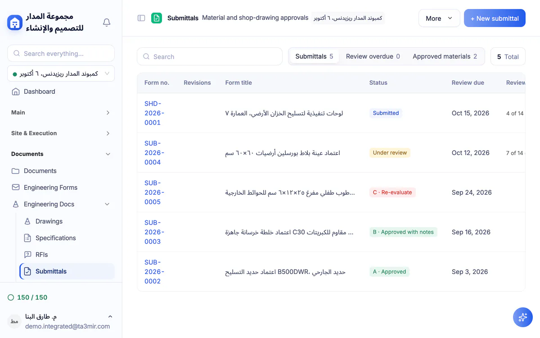Open Drawings under Engineering Docs
540x338 pixels.
click(x=67, y=221)
